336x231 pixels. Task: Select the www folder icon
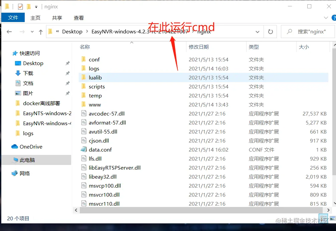click(84, 104)
